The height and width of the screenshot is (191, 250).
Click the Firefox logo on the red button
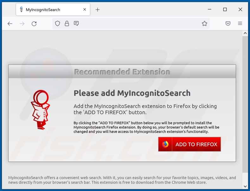(x=165, y=144)
